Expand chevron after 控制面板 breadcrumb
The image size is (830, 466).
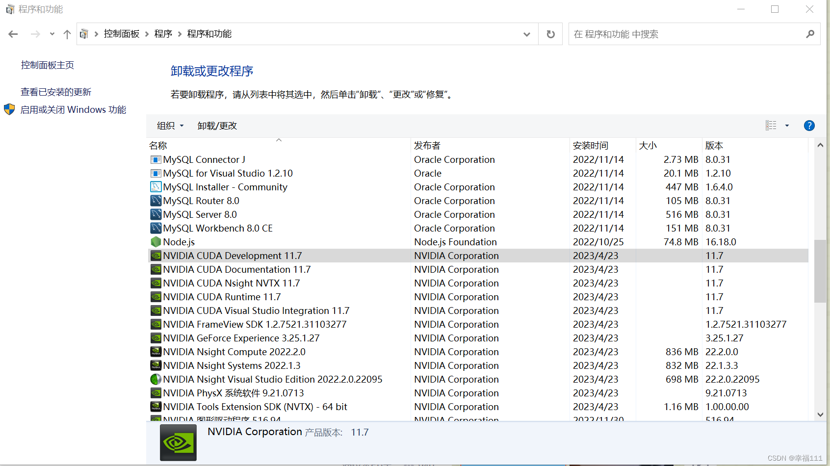coord(147,34)
